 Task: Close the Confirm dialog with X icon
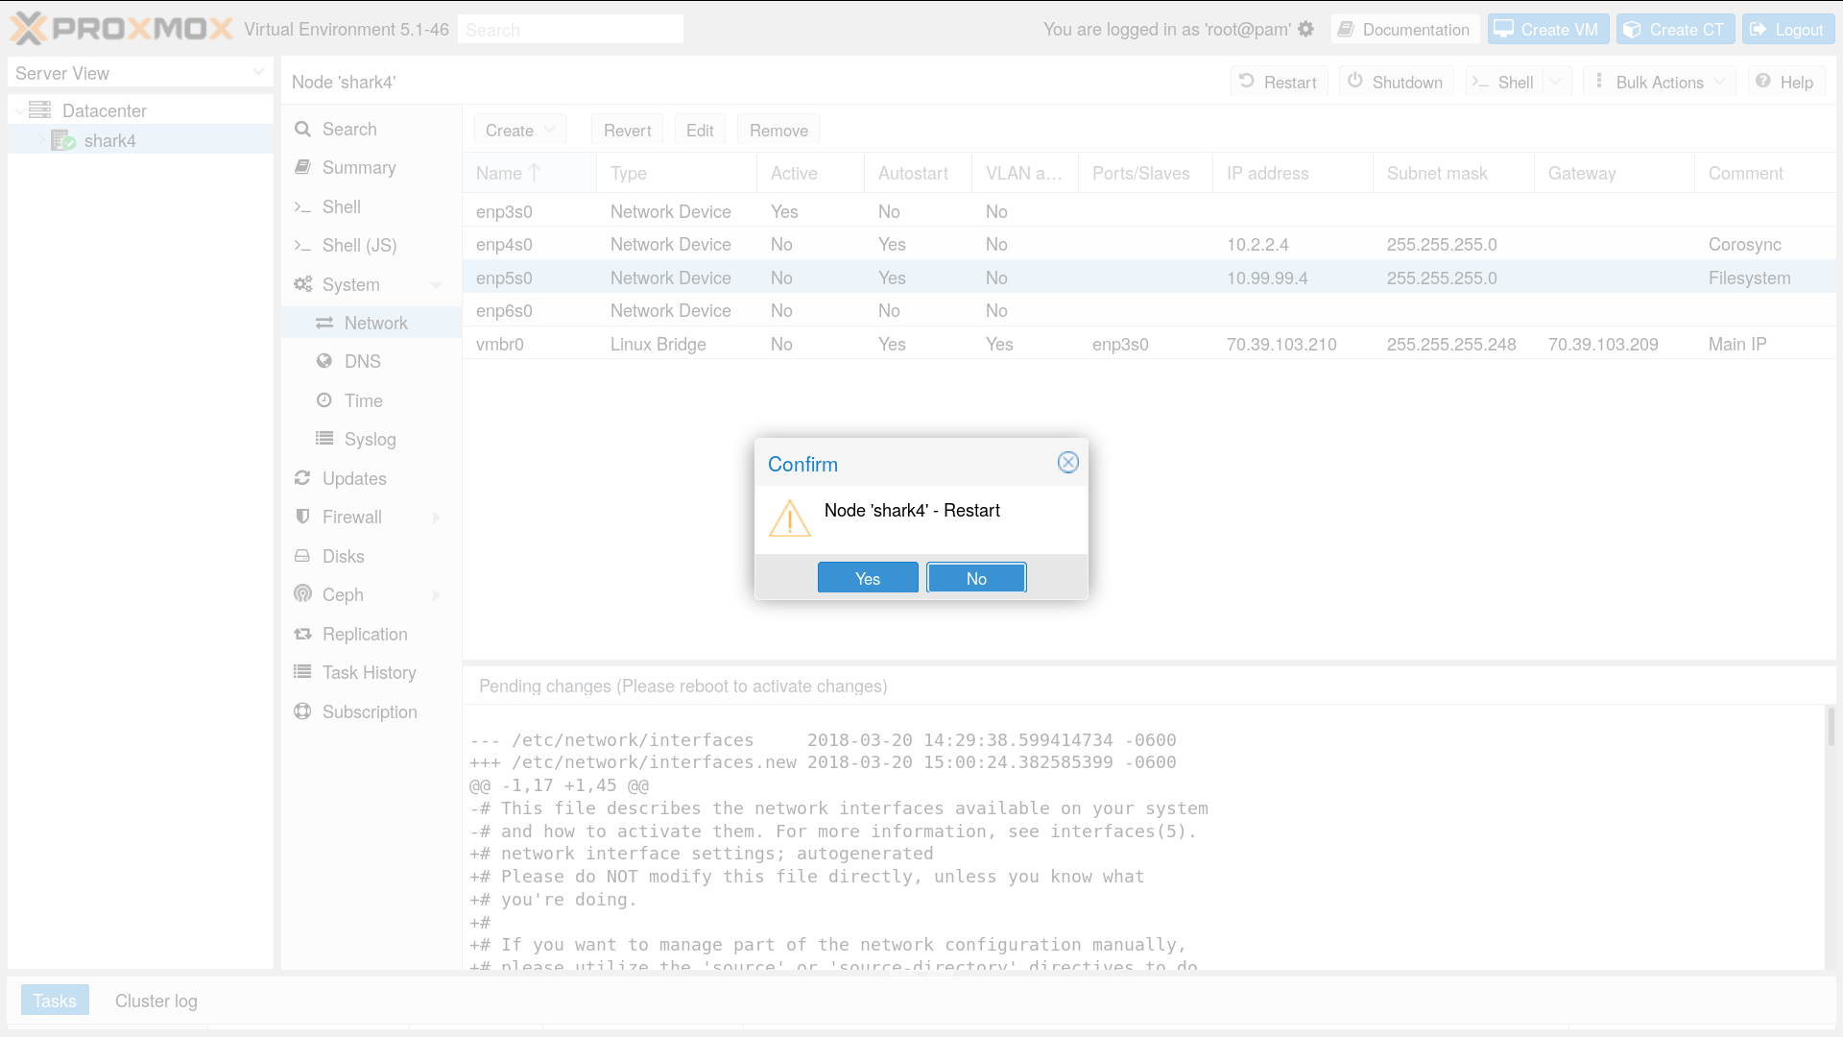pyautogui.click(x=1067, y=463)
